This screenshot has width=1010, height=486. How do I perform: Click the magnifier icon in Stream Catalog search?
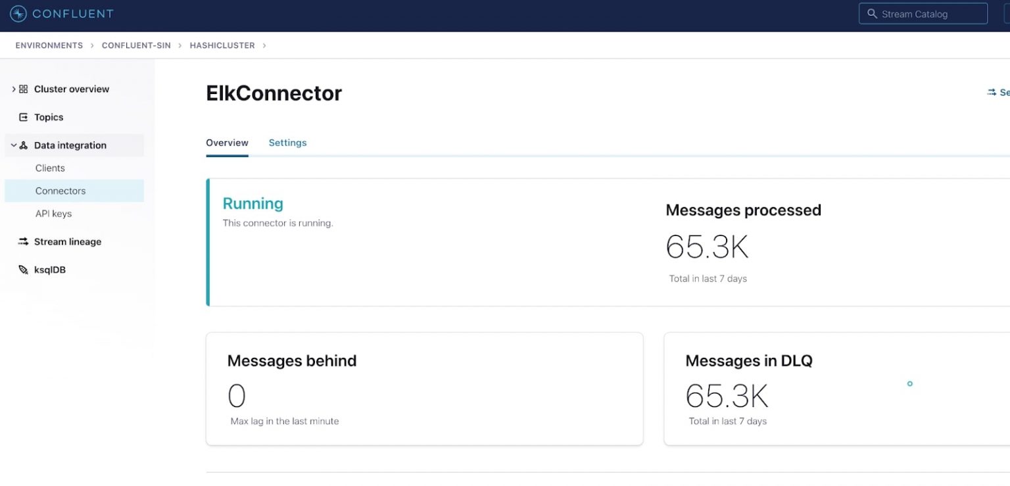(x=872, y=13)
